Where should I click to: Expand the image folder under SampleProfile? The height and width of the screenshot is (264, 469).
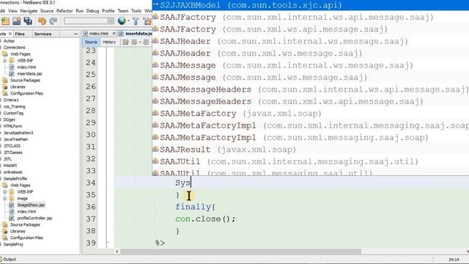tap(5, 199)
